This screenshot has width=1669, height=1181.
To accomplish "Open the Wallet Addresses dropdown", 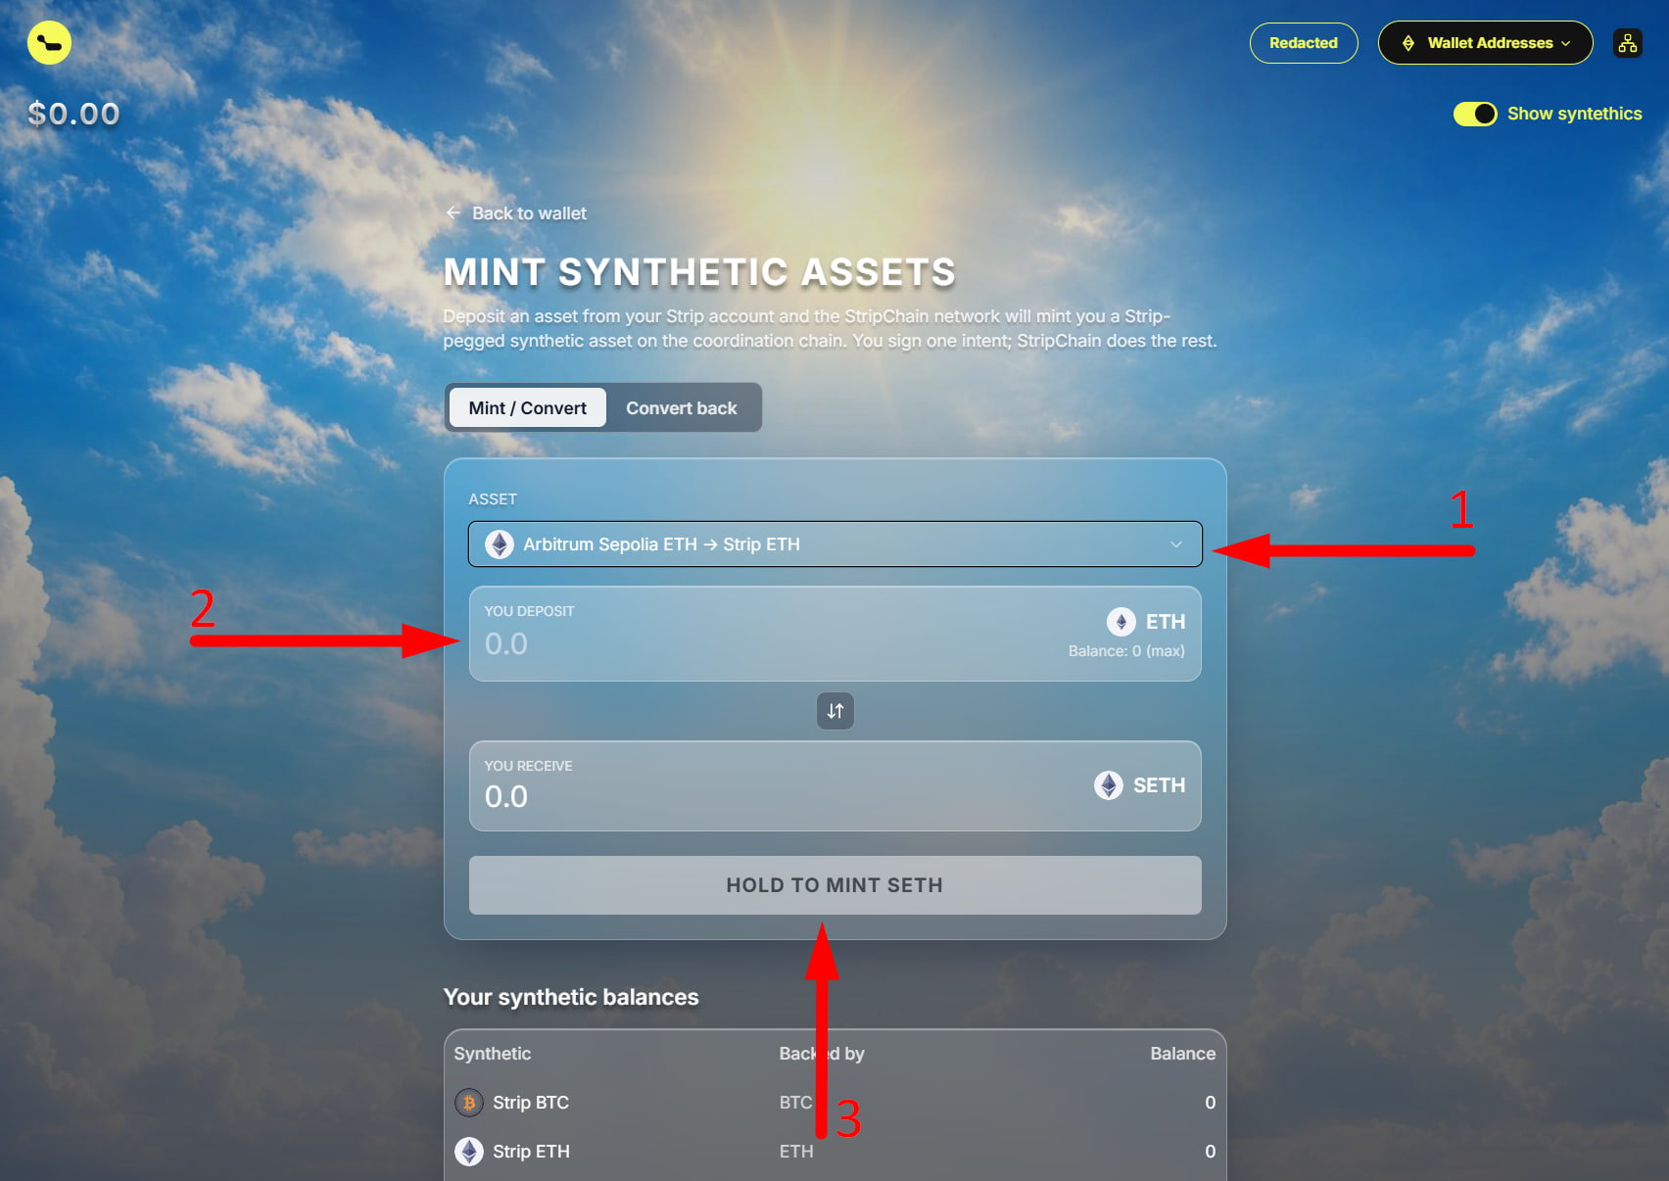I will coord(1485,43).
